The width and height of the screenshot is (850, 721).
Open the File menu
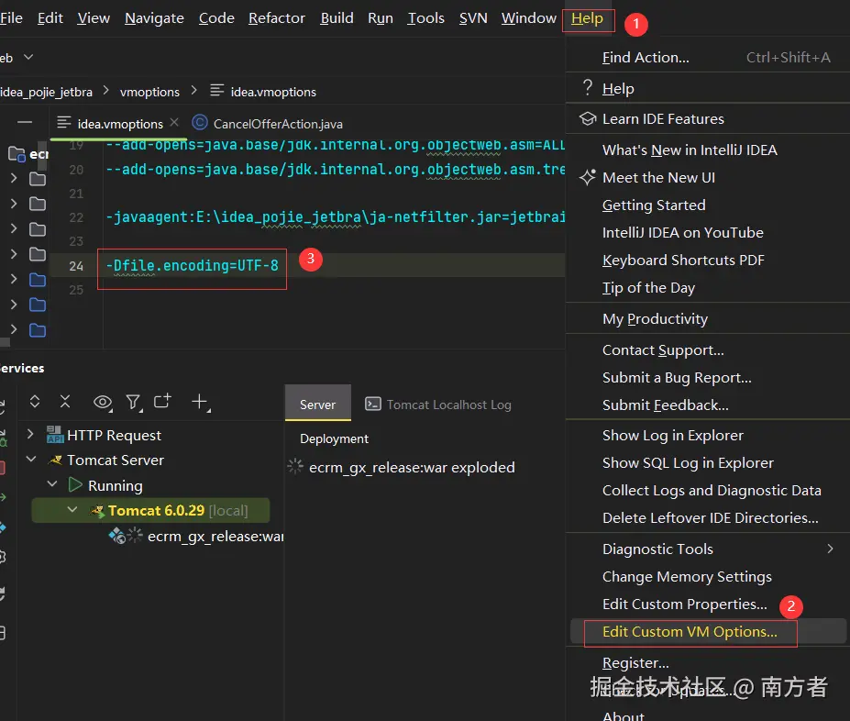point(11,18)
